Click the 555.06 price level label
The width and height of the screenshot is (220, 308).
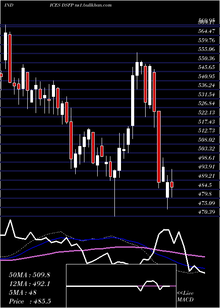click(x=207, y=49)
